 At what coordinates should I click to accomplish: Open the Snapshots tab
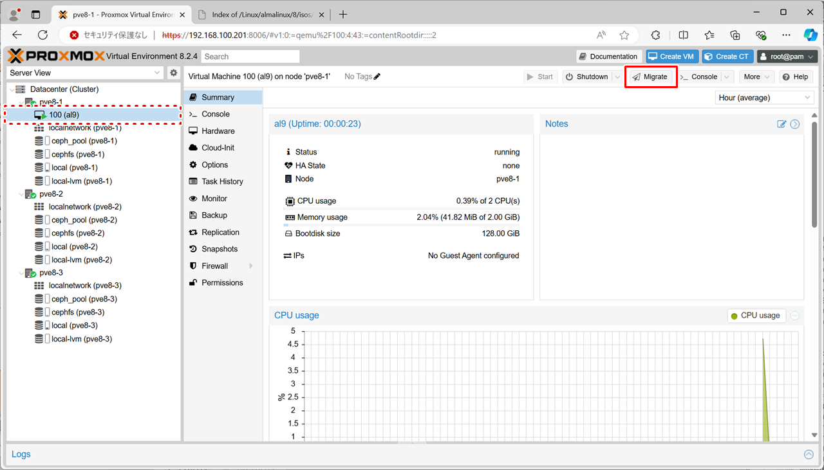click(x=219, y=249)
